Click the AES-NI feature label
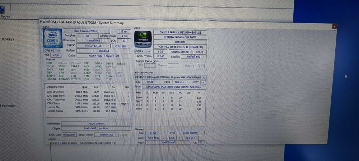Screen dimensions: 359x161 [x=51, y=79]
